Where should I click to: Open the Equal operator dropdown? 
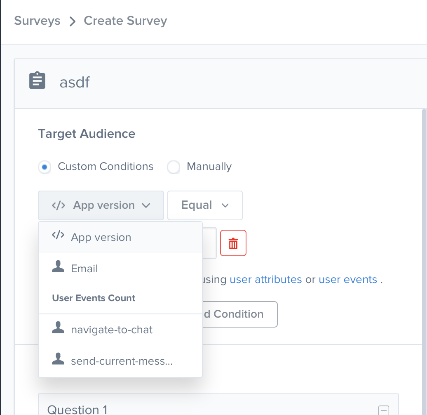coord(205,205)
